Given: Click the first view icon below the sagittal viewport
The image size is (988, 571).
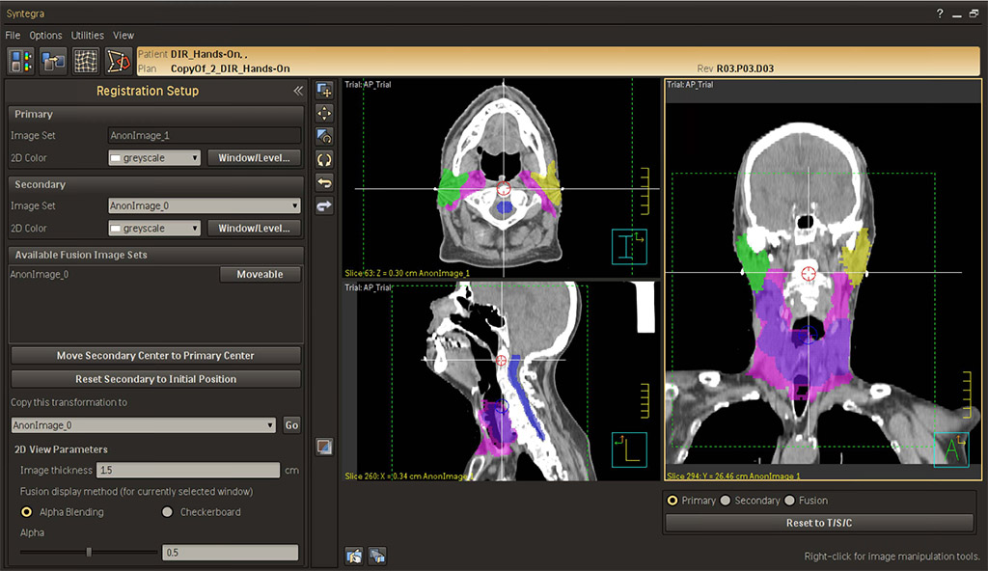Looking at the screenshot, I should tap(354, 556).
